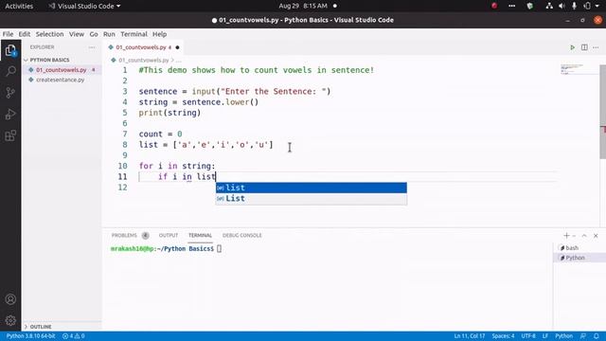The image size is (606, 341).
Task: Split the editor to the right
Action: click(x=584, y=47)
